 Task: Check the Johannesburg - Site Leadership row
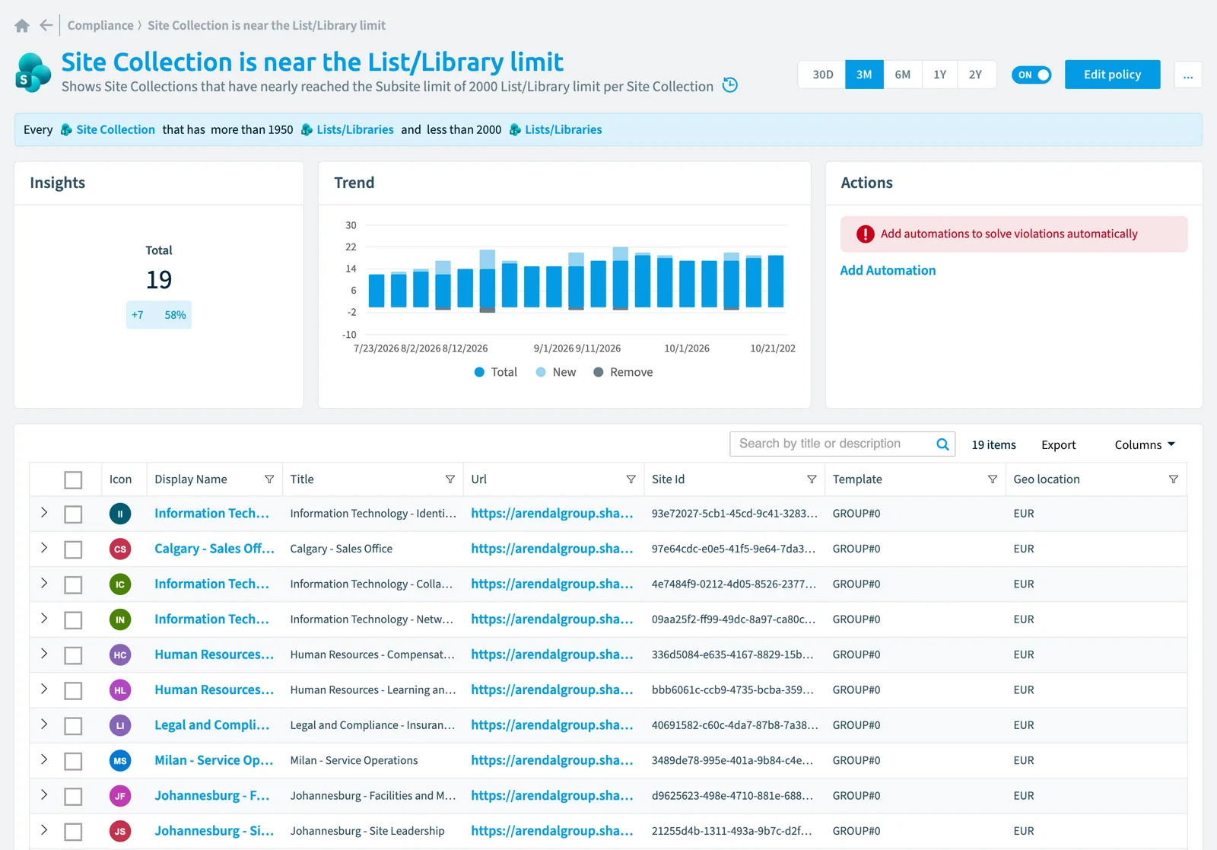click(73, 832)
